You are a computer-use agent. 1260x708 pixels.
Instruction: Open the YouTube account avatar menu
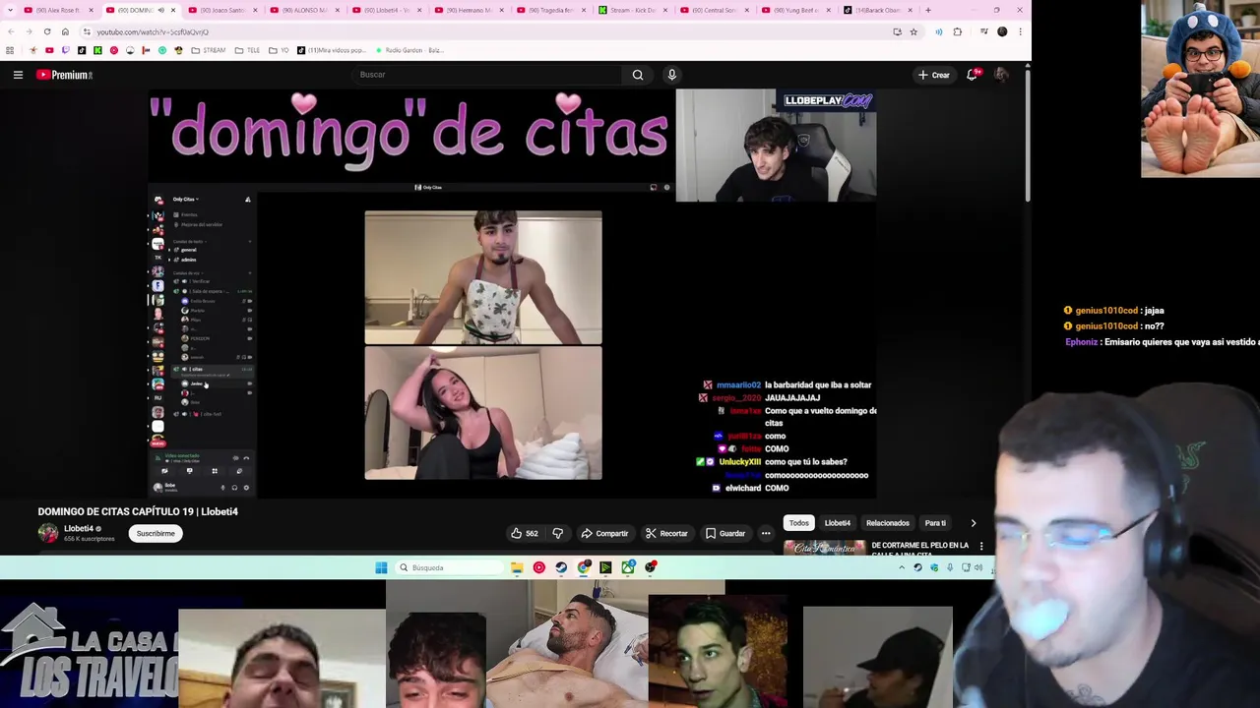pyautogui.click(x=1001, y=75)
